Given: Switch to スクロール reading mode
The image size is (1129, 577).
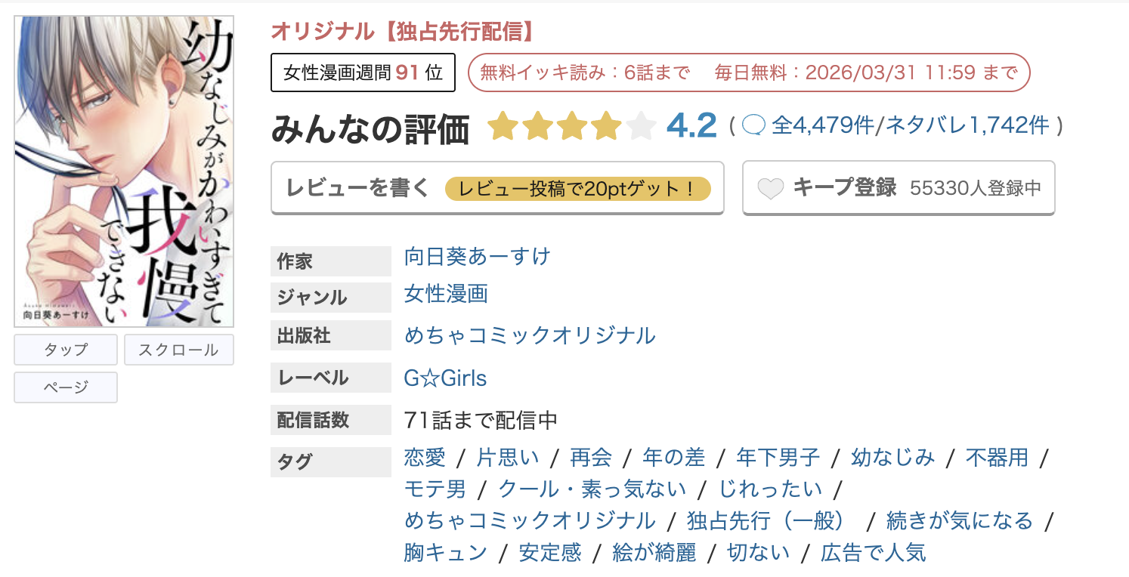Looking at the screenshot, I should coord(178,349).
